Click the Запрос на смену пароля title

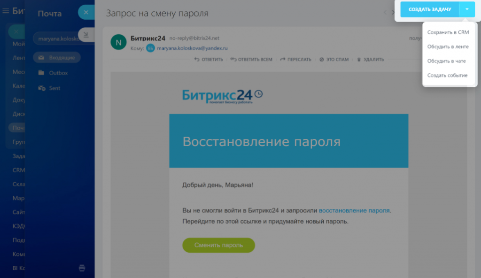coord(157,13)
